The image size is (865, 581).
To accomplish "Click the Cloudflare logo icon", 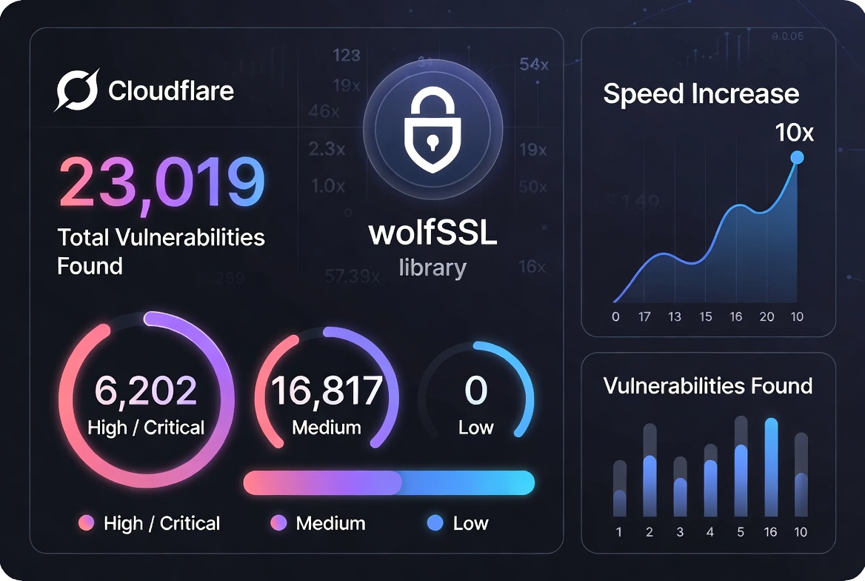I will [x=77, y=90].
